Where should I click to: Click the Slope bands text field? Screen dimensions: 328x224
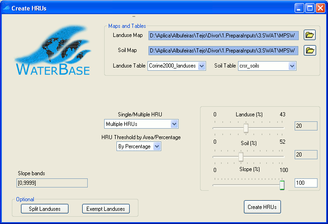(52, 183)
